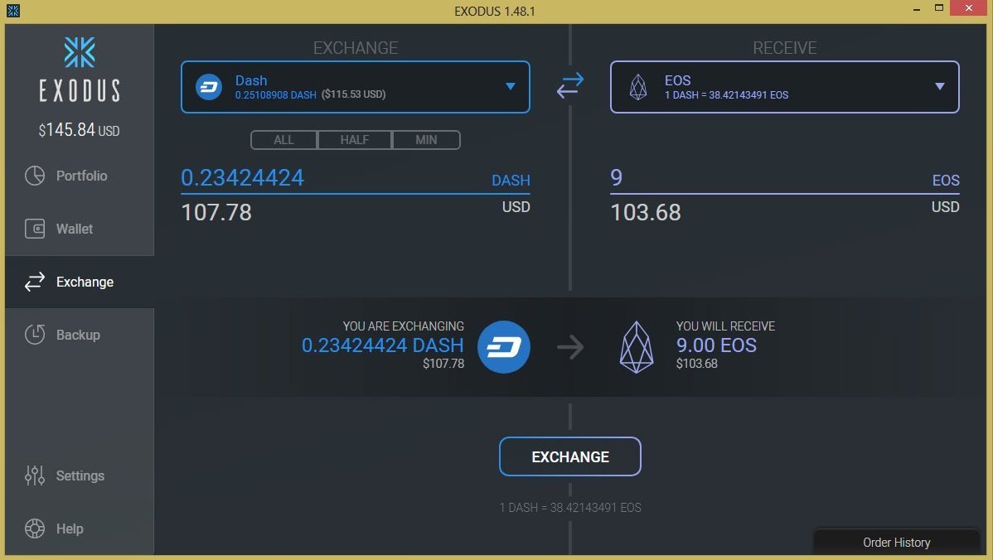Open Help from sidebar

(80, 529)
